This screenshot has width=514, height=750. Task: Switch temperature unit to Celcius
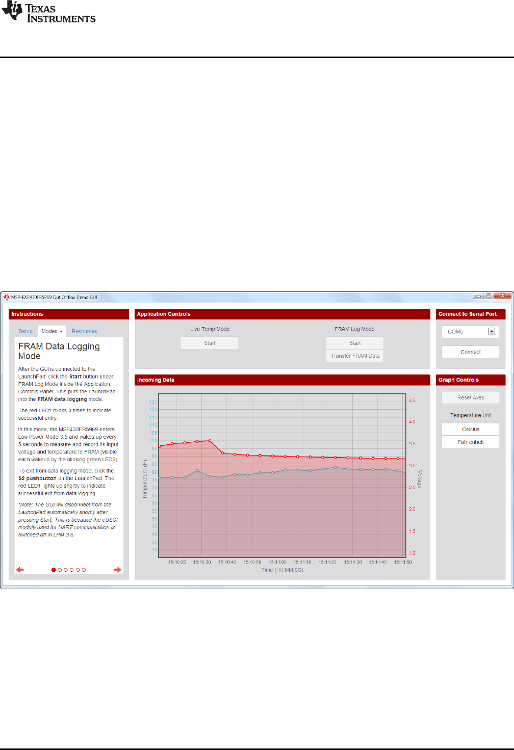(x=471, y=429)
